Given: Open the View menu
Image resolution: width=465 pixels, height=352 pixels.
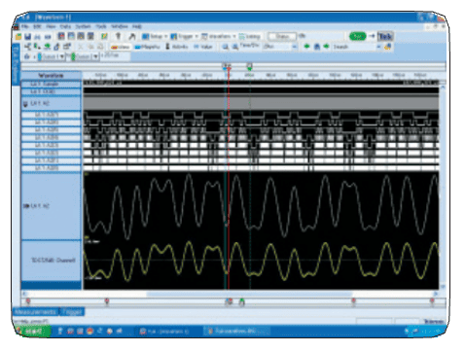Looking at the screenshot, I should pos(51,26).
